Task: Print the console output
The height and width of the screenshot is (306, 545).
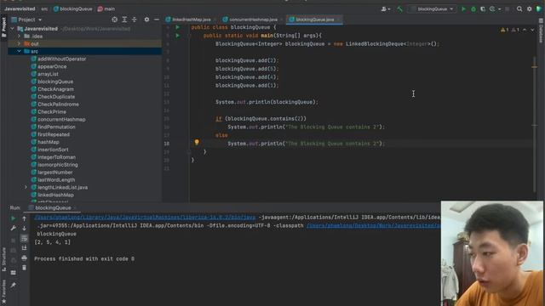Action: (x=25, y=258)
